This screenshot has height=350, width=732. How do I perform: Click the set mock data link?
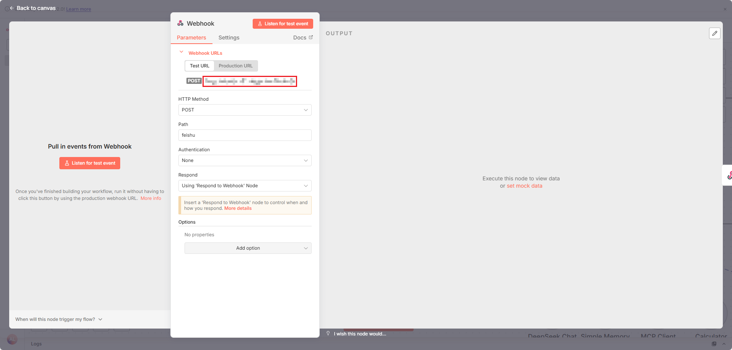click(x=524, y=186)
